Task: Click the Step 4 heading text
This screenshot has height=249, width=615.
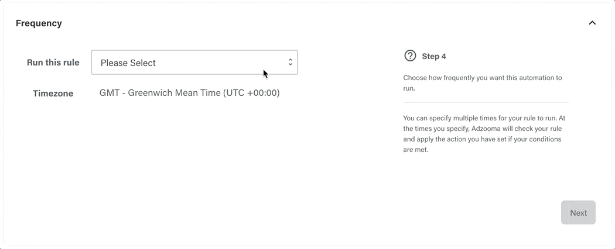Action: [434, 56]
